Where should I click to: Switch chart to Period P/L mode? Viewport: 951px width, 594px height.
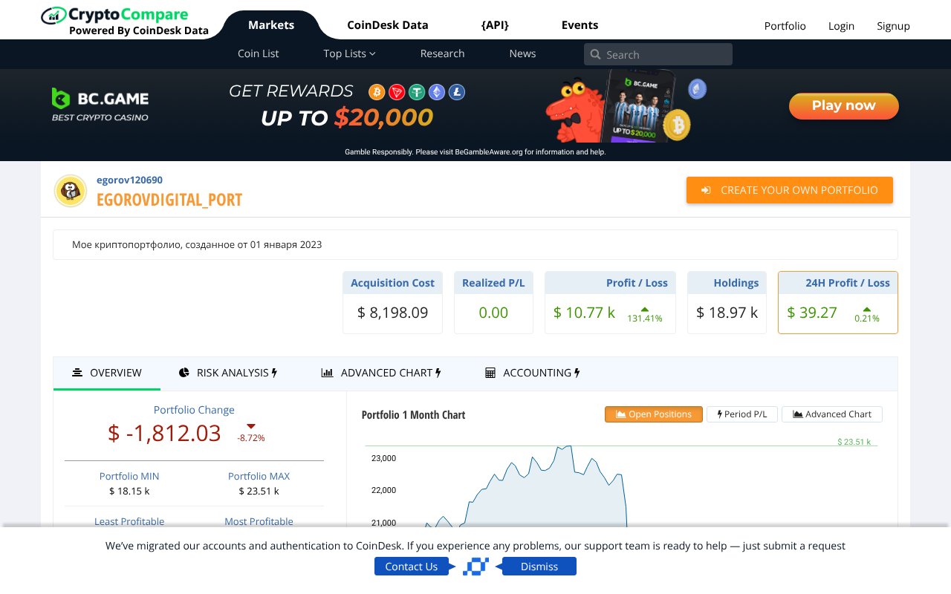741,414
